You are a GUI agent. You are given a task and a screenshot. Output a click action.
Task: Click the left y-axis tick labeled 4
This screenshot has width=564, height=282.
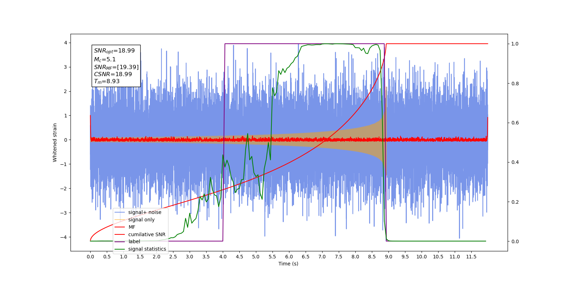pyautogui.click(x=66, y=43)
